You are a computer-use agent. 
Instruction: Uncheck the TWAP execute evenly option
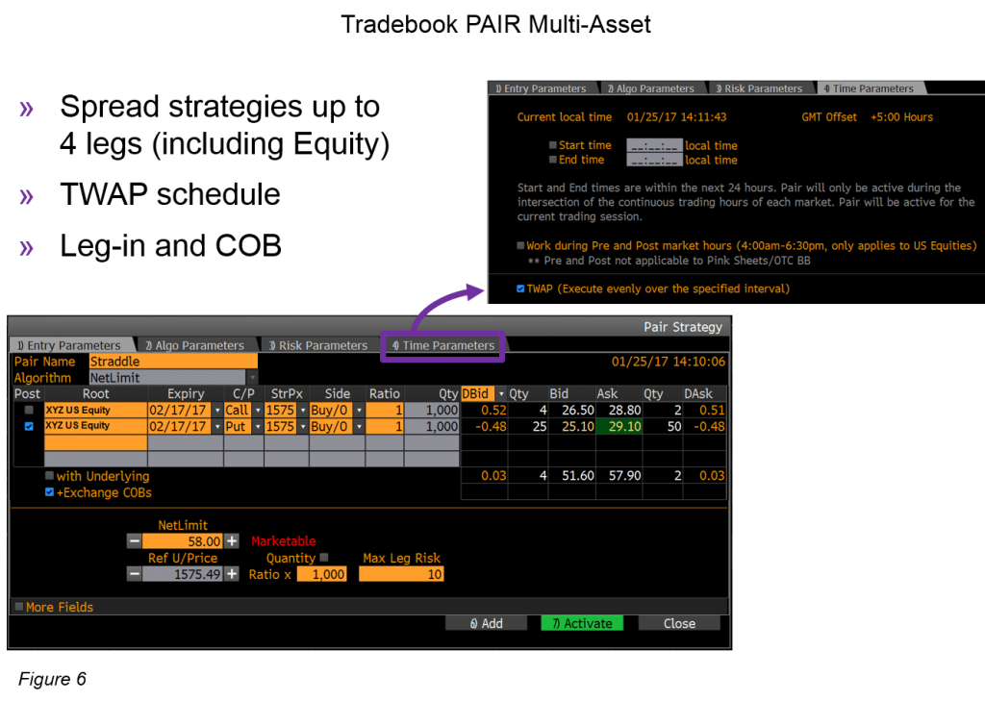(x=520, y=288)
